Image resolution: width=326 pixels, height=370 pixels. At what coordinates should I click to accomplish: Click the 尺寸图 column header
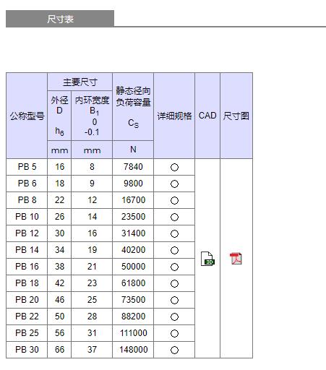tap(236, 116)
